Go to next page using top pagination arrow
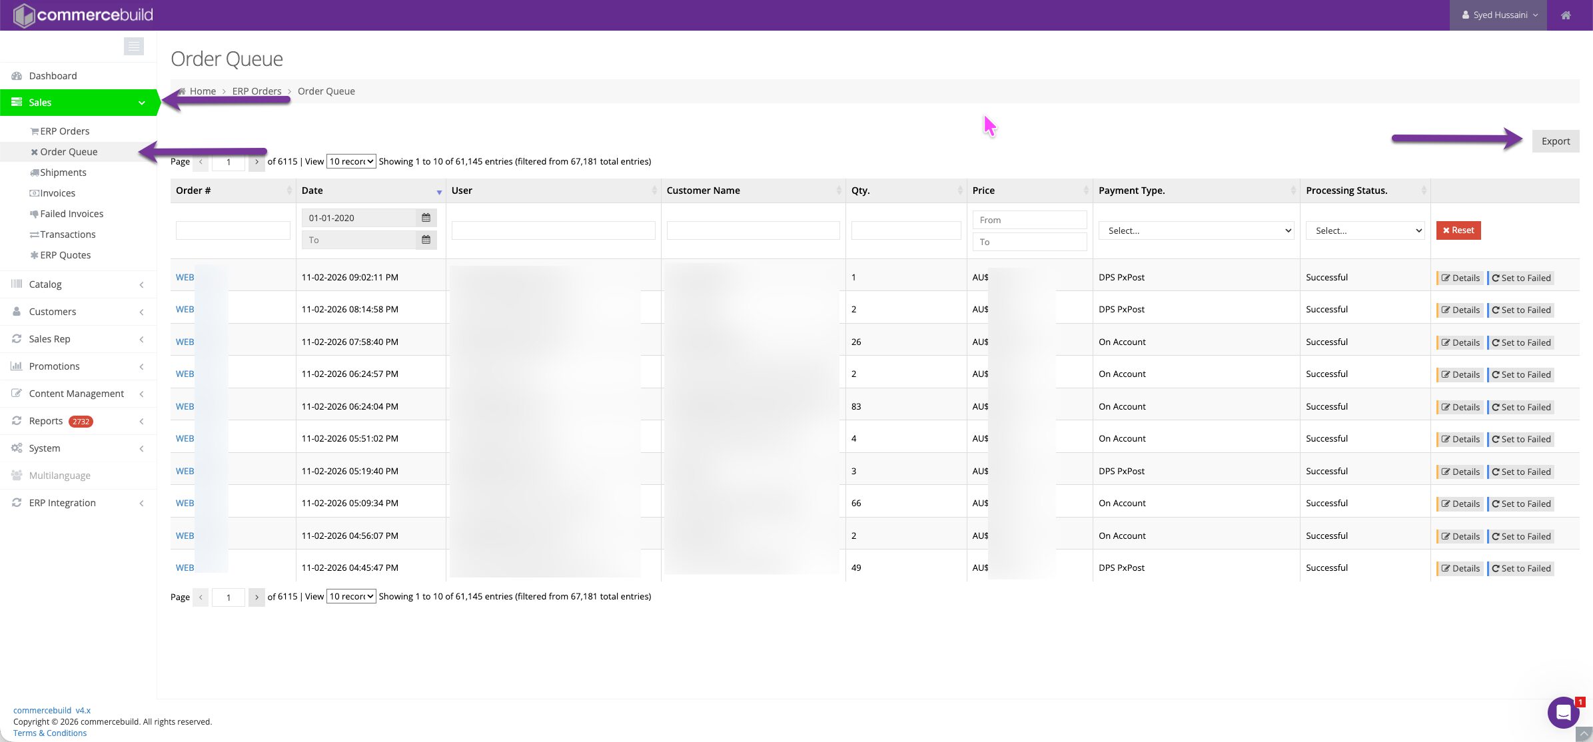The image size is (1593, 742). (257, 162)
